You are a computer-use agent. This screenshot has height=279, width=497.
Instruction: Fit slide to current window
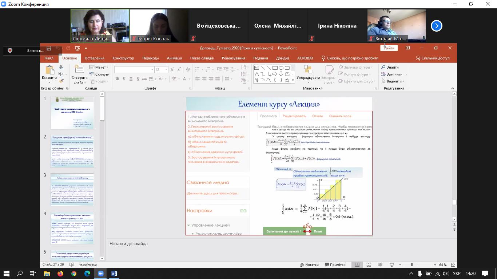pos(453,265)
